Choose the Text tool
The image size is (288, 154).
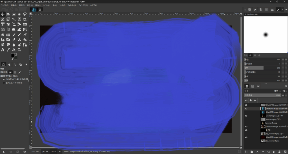(3, 50)
